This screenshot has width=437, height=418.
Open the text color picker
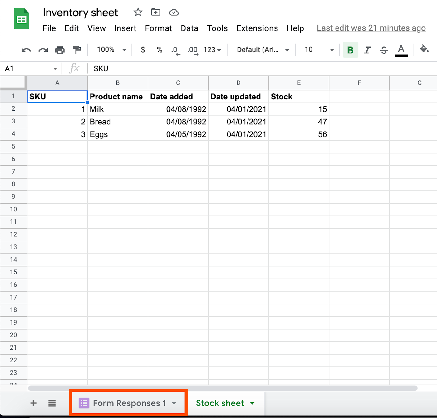click(401, 50)
